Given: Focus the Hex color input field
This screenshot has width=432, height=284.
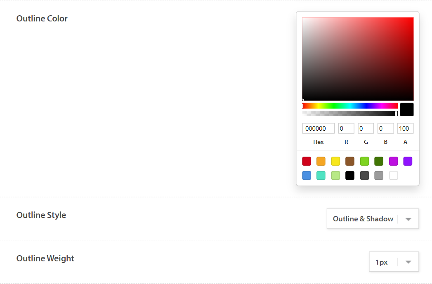Looking at the screenshot, I should [x=318, y=128].
